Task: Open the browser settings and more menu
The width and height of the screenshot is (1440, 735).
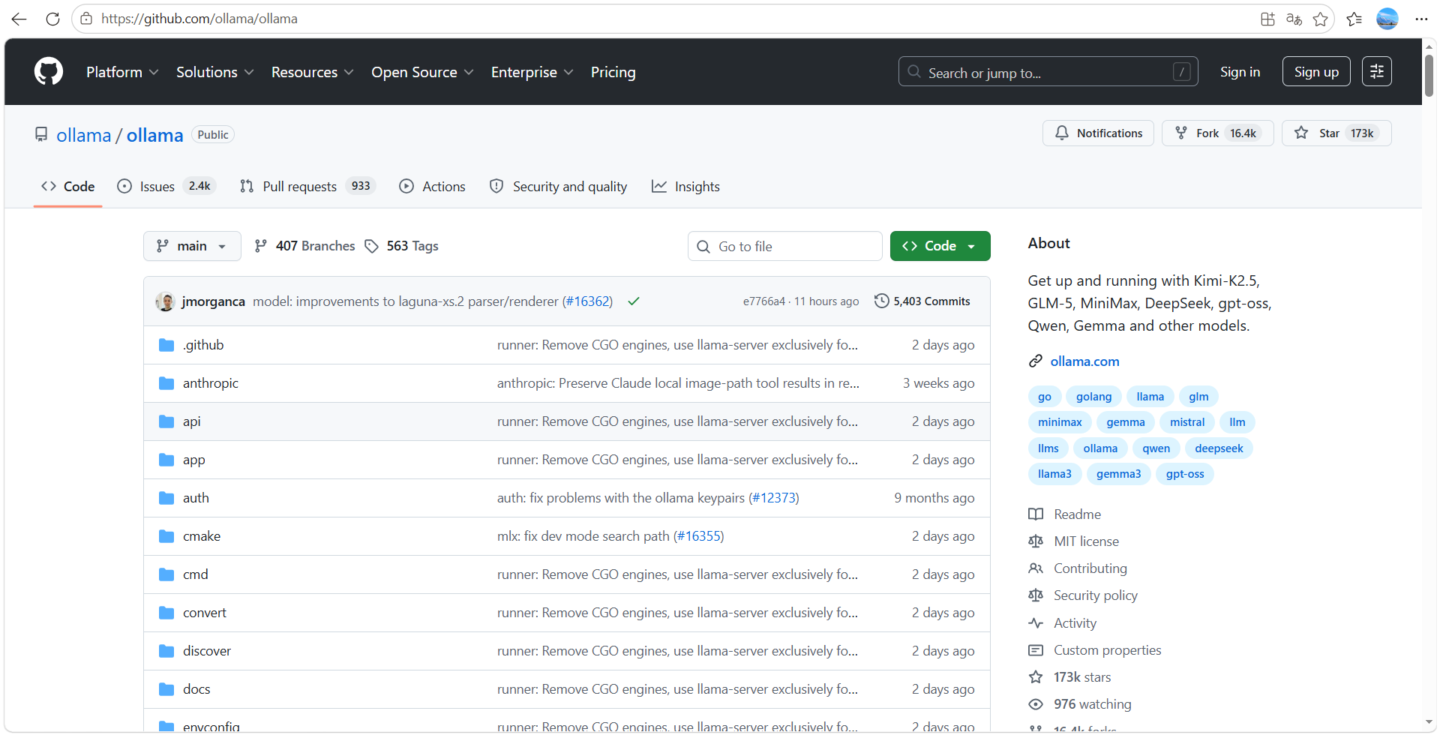Action: point(1421,19)
